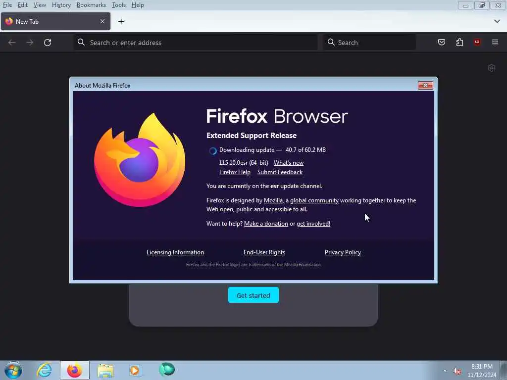Open the green globe taskbar application

167,369
